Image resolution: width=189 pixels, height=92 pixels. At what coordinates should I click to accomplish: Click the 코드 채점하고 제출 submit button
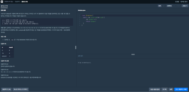click(x=181, y=89)
